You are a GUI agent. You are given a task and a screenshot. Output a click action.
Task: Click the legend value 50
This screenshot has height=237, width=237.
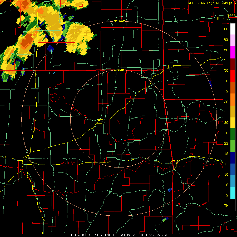coord(226,71)
